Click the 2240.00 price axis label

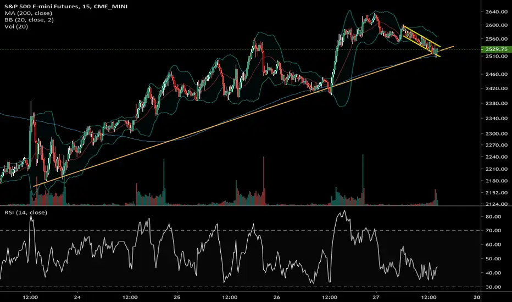tap(496, 156)
